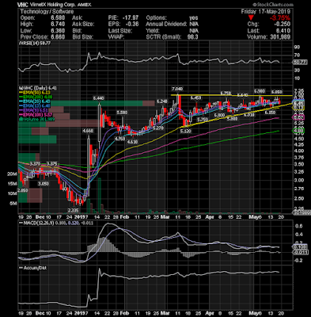This screenshot has height=317, width=311.
Task: Select the blue EMA(13) legend entry
Action: [35, 106]
